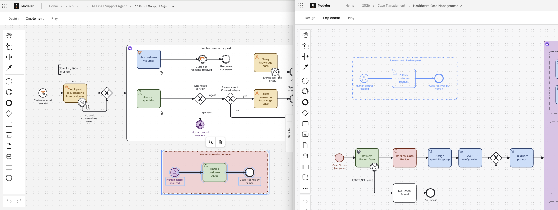Select the end event shape in right palette

[305, 102]
